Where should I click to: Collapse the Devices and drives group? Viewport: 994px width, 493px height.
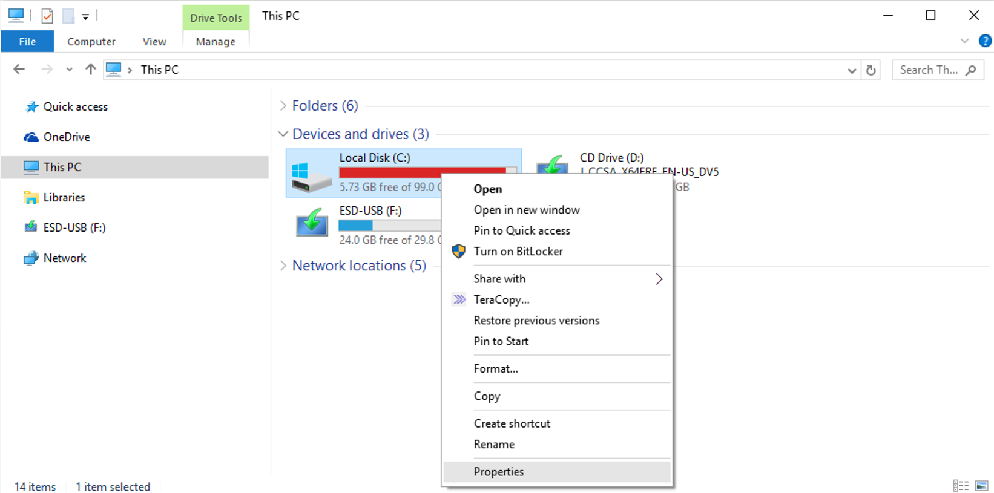(x=283, y=134)
